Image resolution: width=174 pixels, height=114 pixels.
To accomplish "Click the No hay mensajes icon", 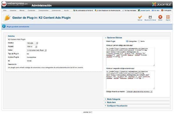I will (x=123, y=10).
